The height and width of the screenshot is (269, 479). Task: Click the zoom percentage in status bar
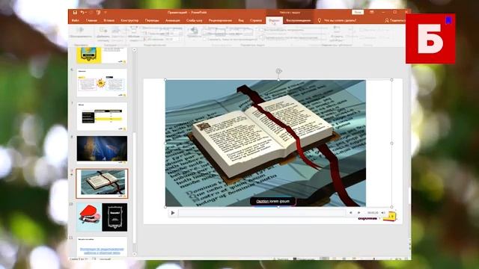(398, 259)
